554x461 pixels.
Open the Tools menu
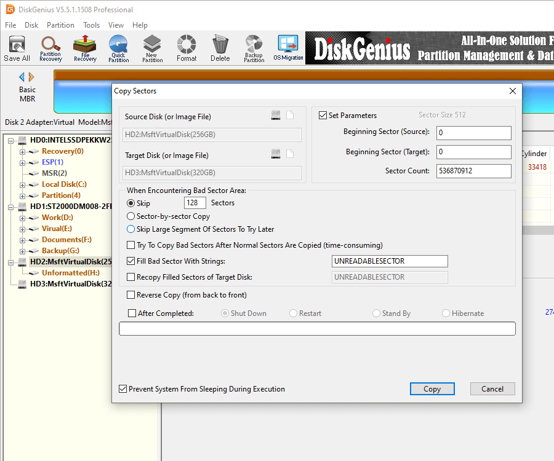pos(92,25)
